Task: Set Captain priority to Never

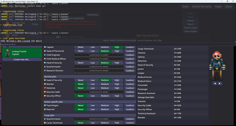Action: click(x=80, y=47)
